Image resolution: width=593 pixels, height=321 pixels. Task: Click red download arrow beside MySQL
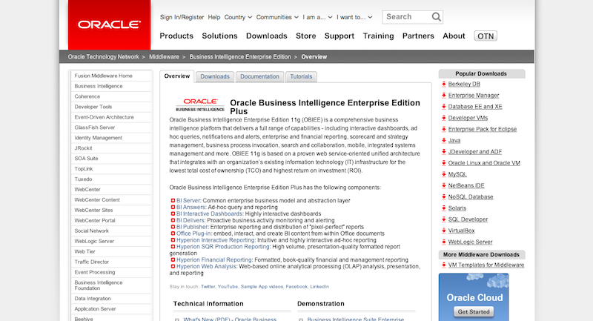443,174
